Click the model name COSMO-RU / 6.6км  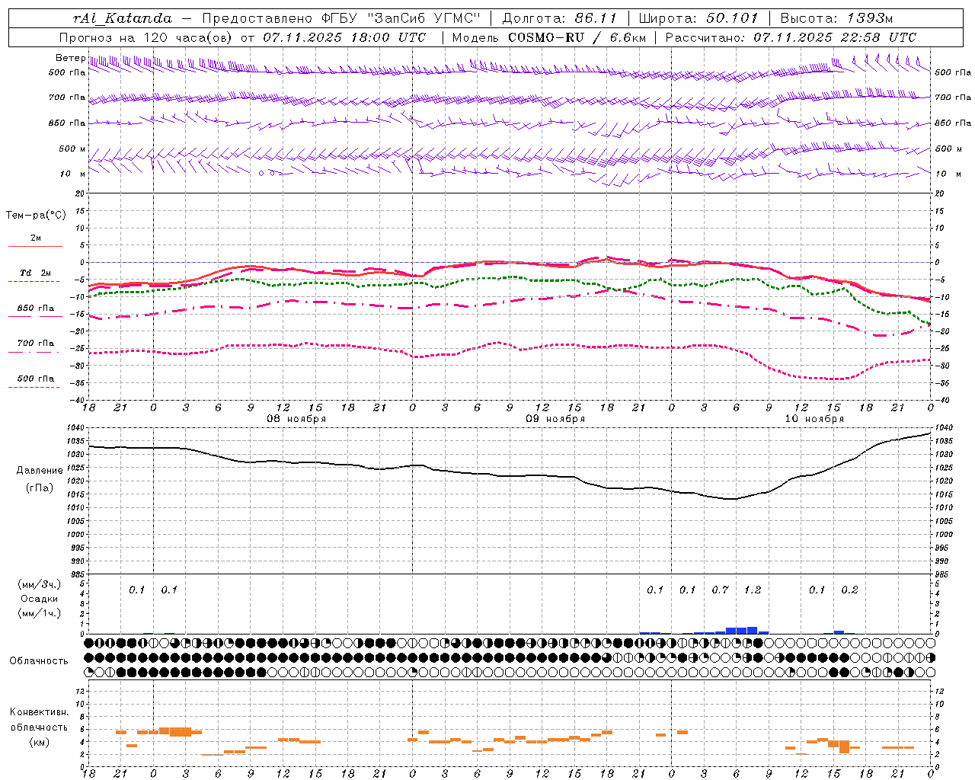coord(577,37)
